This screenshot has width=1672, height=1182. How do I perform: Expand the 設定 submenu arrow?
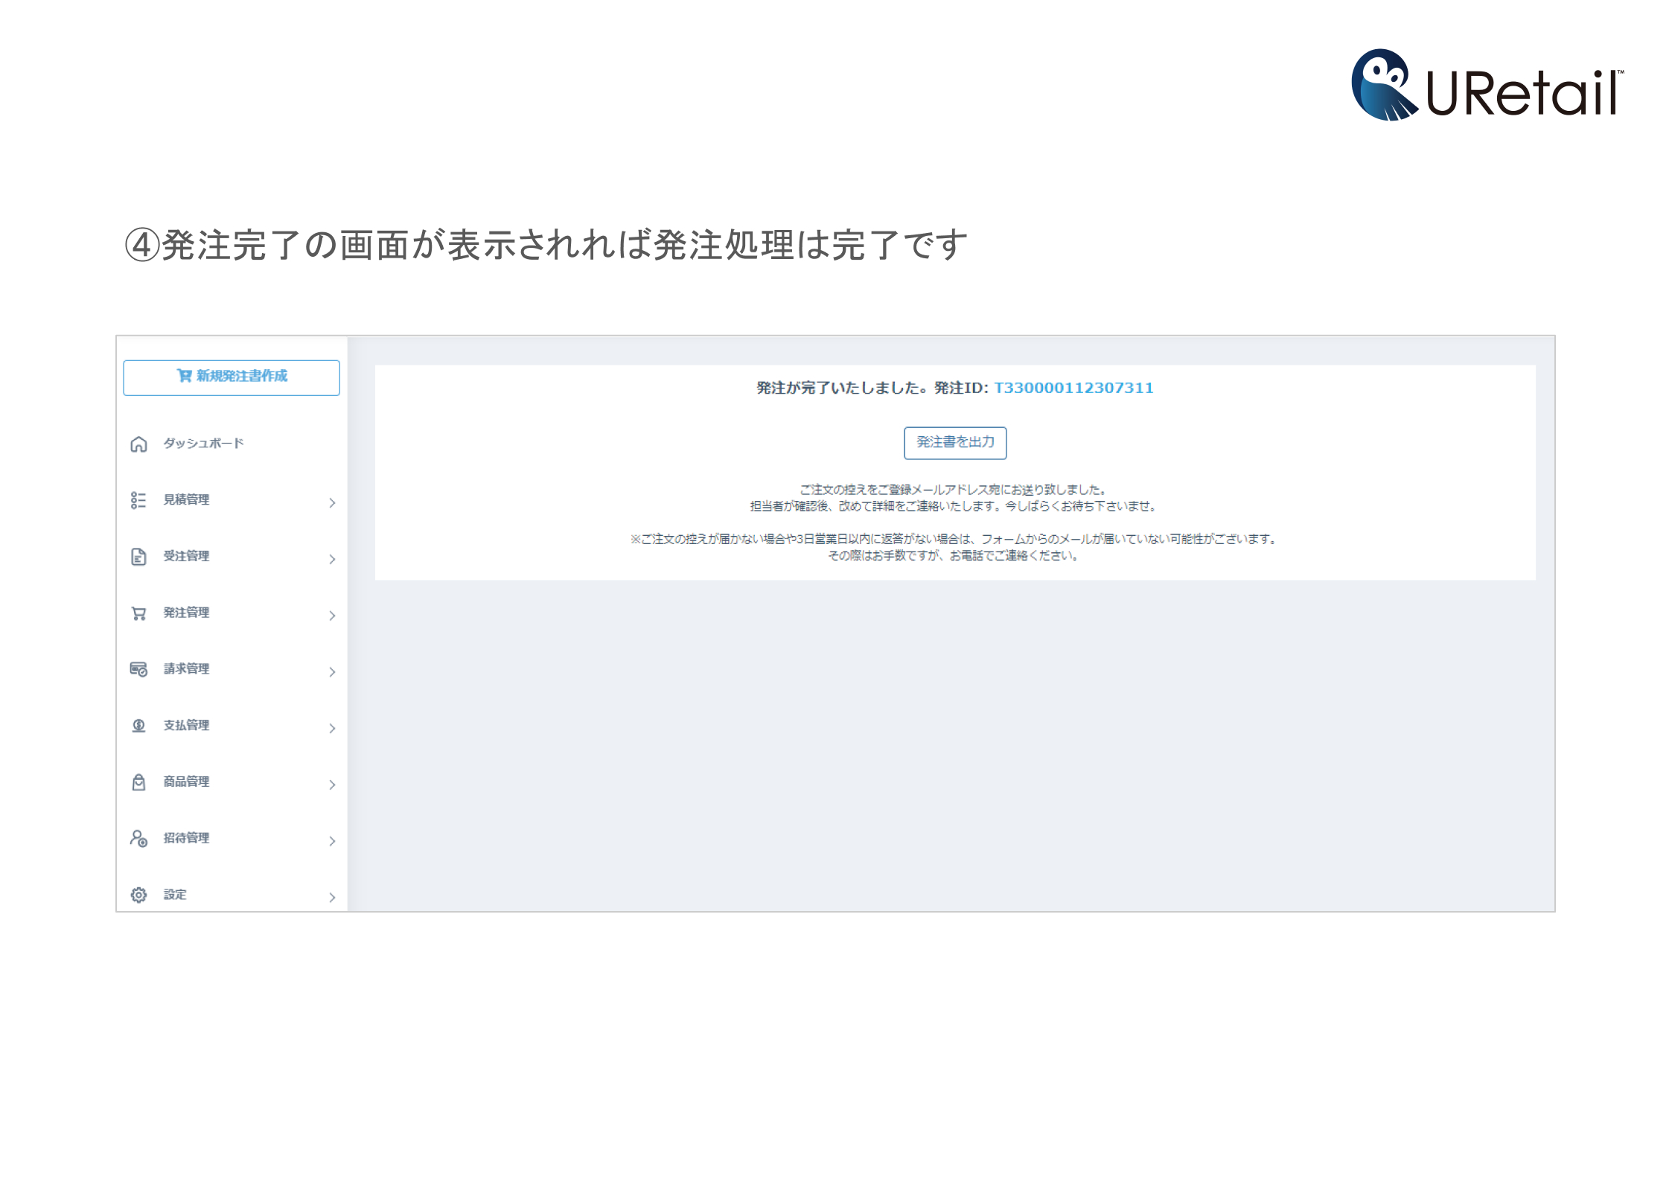pos(332,898)
